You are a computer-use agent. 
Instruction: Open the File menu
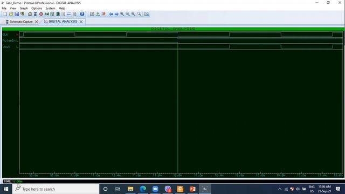(x=4, y=9)
